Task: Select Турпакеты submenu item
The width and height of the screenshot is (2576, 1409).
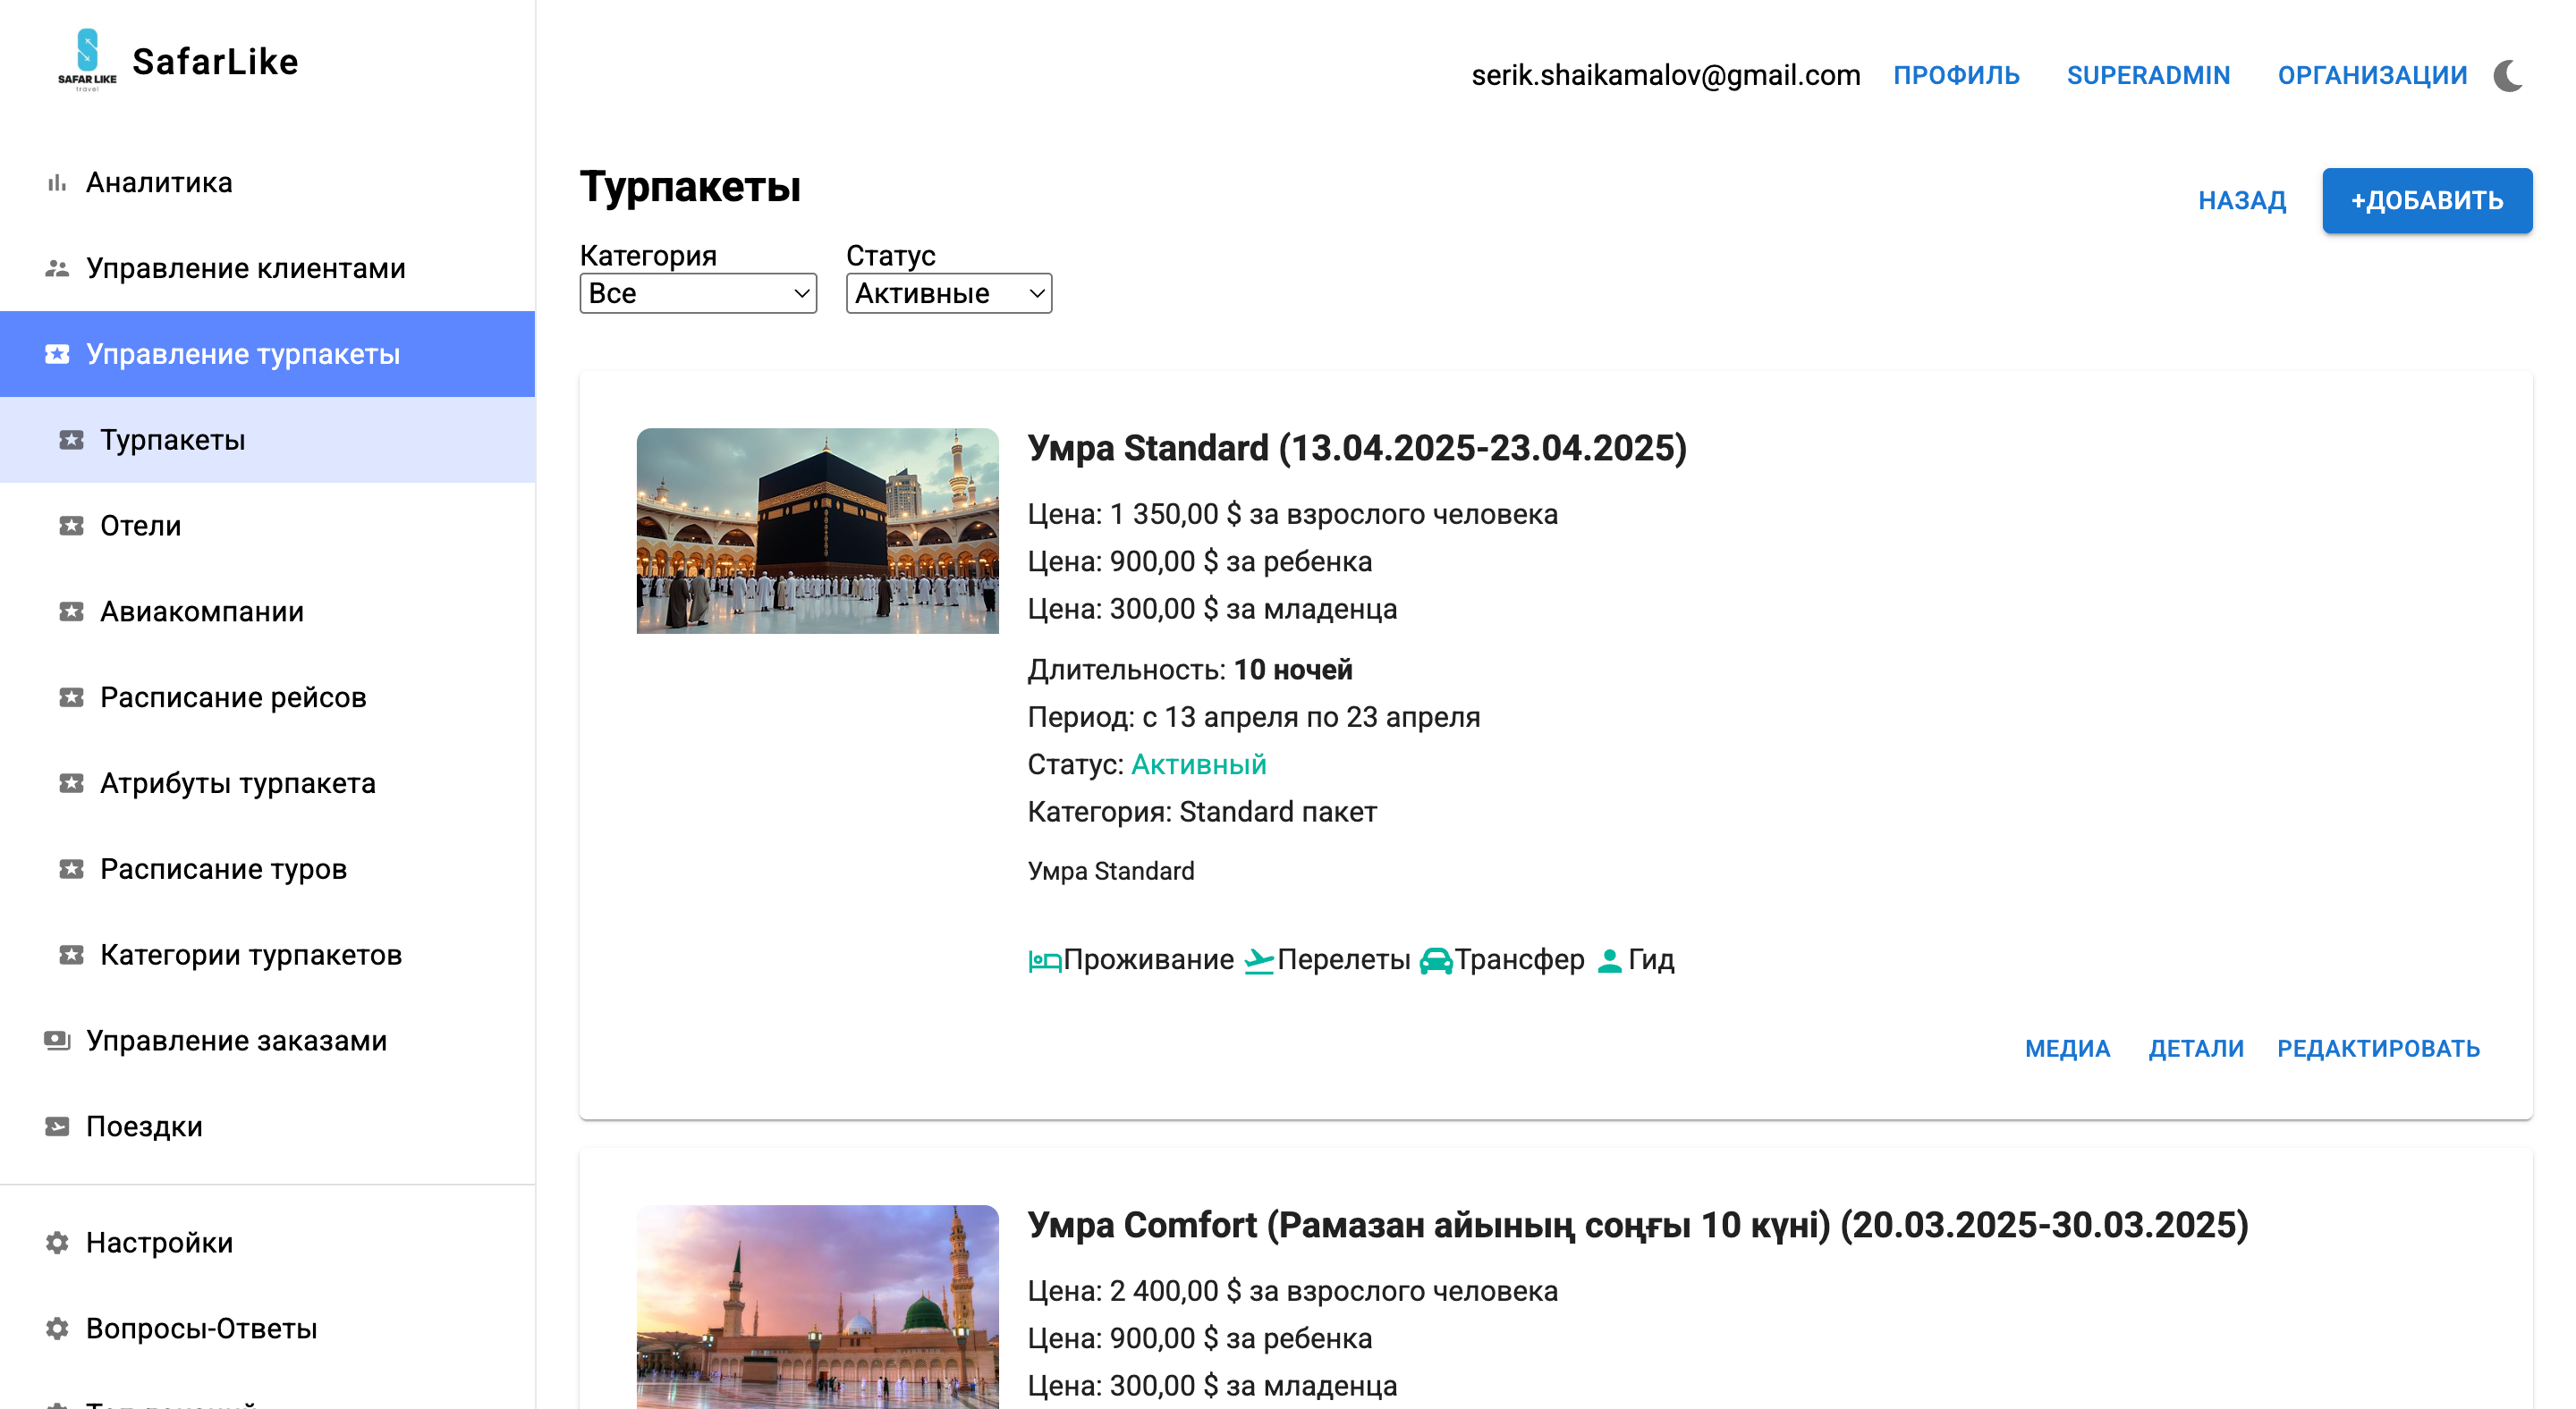Action: tap(267, 441)
